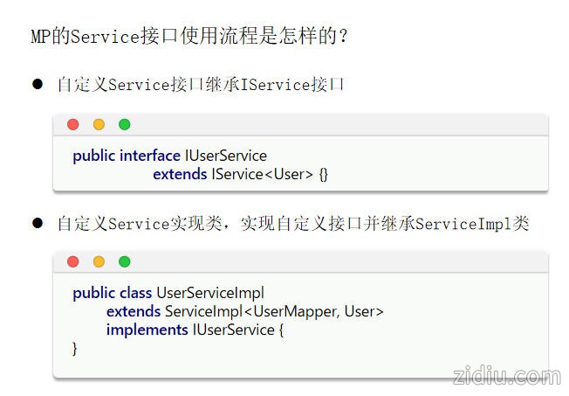
Task: Click the text 自定义Service接口继承IService接口
Action: pos(201,85)
